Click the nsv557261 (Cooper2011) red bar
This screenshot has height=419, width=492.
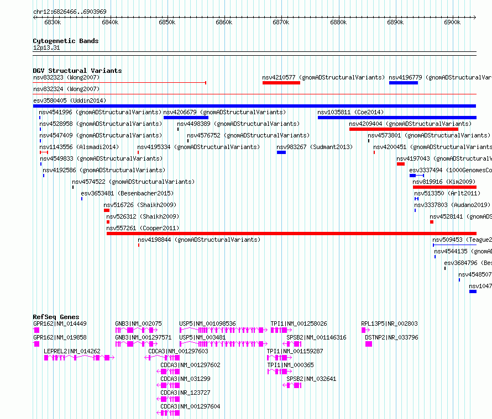(x=291, y=234)
